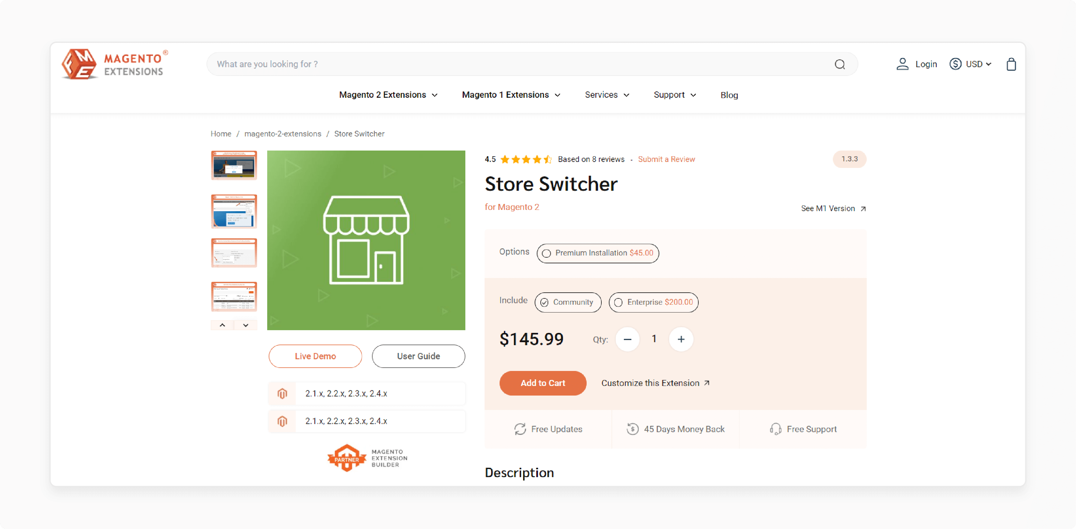
Task: Click the 1.3.3 version badge
Action: [849, 159]
